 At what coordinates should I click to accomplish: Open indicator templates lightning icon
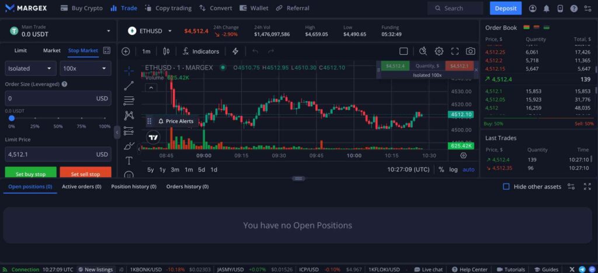pos(235,51)
